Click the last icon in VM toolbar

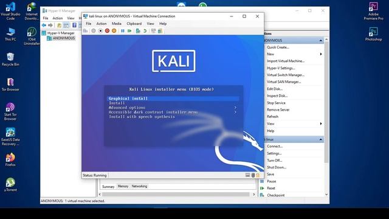160,31
